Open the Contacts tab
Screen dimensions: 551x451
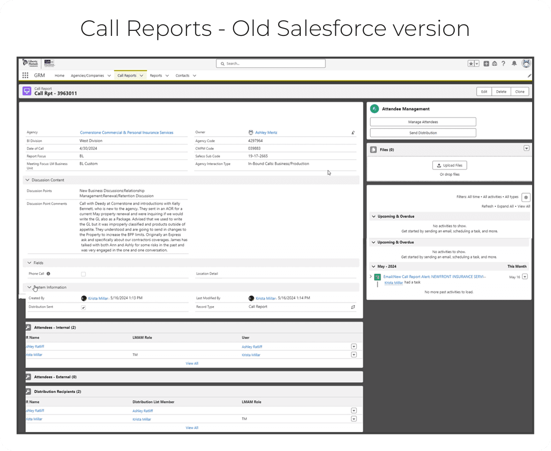(x=182, y=76)
